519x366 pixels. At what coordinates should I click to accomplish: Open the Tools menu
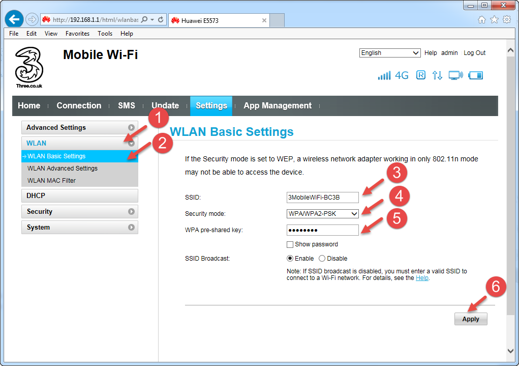pyautogui.click(x=105, y=34)
